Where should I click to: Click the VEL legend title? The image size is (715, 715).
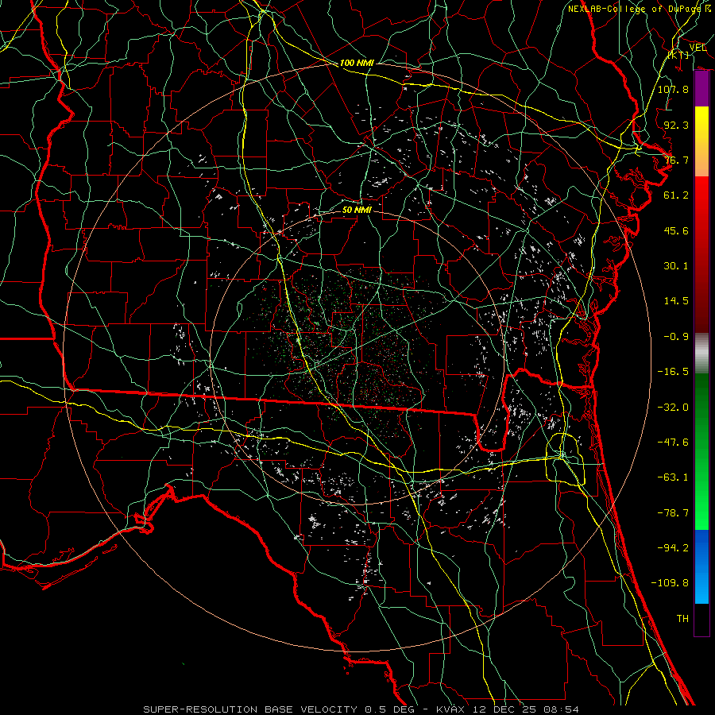click(x=698, y=48)
